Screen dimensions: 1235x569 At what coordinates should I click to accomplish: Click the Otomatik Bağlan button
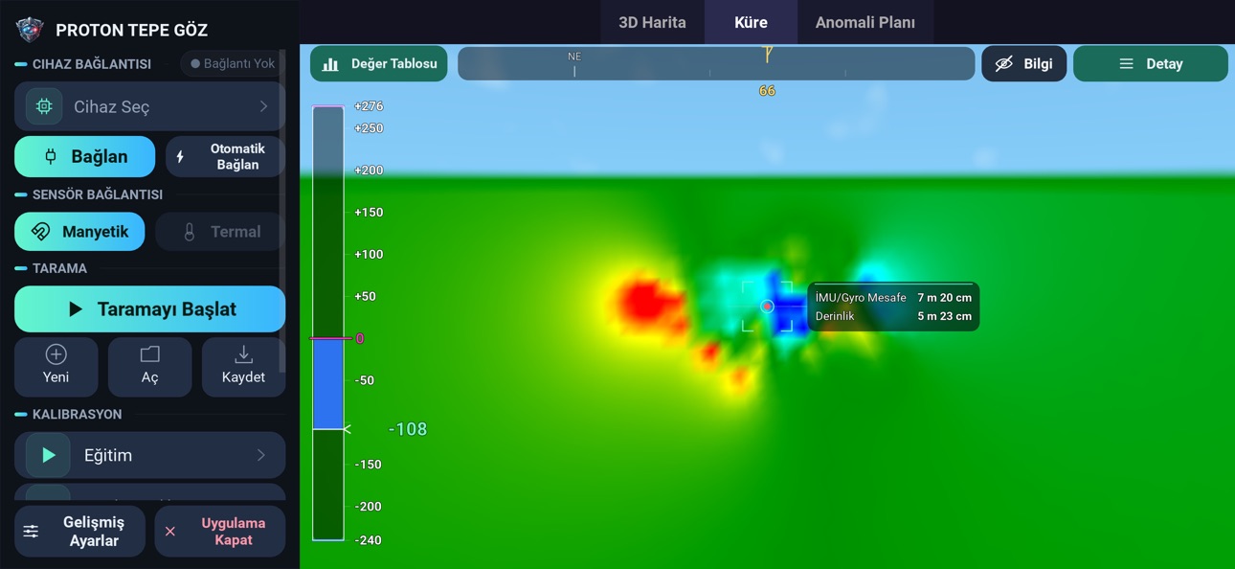coord(225,156)
